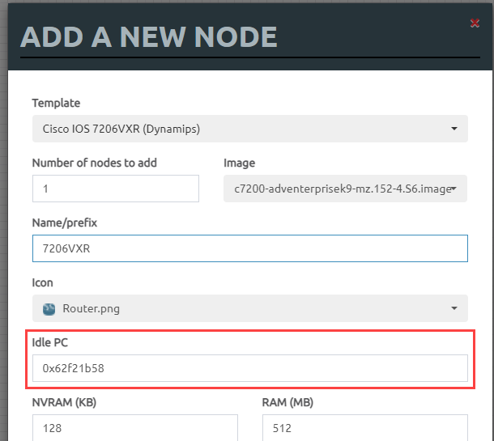Click the Icon label
The height and width of the screenshot is (441, 494).
click(x=42, y=282)
